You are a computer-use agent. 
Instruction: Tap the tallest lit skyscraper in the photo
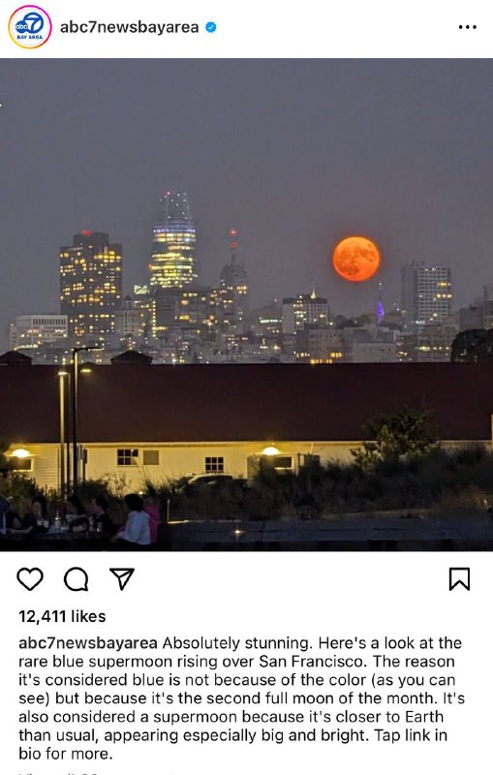tap(173, 240)
